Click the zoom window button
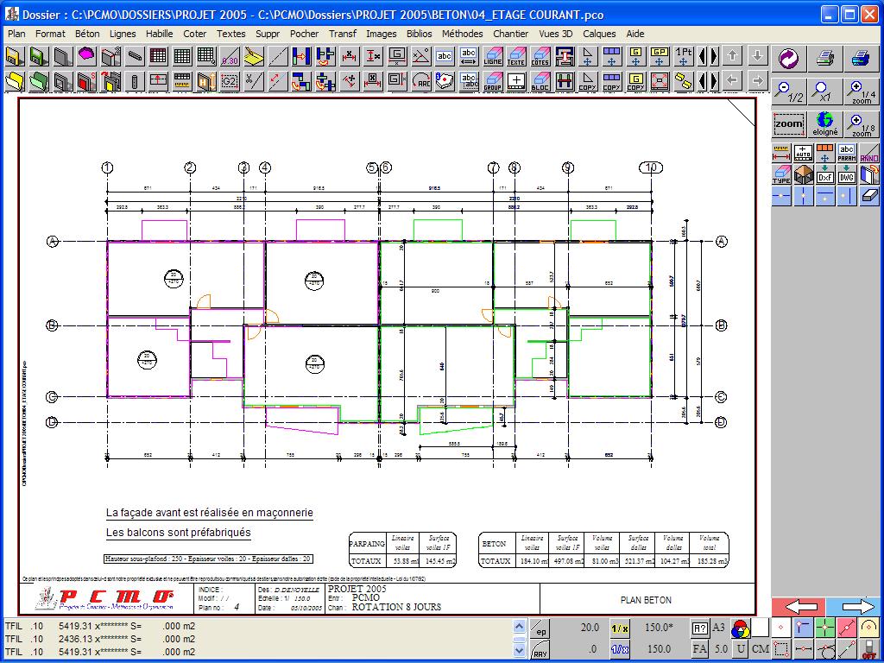The height and width of the screenshot is (663, 884). [x=789, y=123]
